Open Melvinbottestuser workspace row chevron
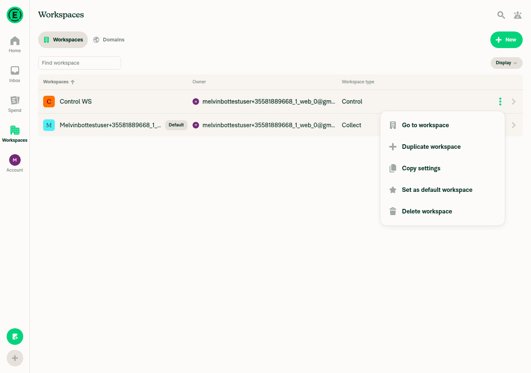Screen dimensions: 531x373 point(514,125)
